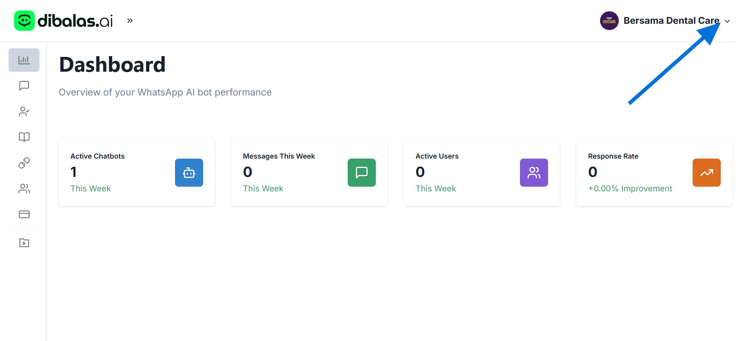The width and height of the screenshot is (736, 341).
Task: Click the green message bubble card icon
Action: [361, 173]
